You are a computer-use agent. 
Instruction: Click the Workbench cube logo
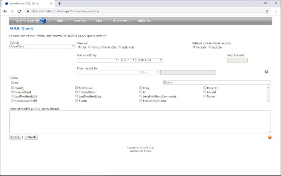coord(43,21)
